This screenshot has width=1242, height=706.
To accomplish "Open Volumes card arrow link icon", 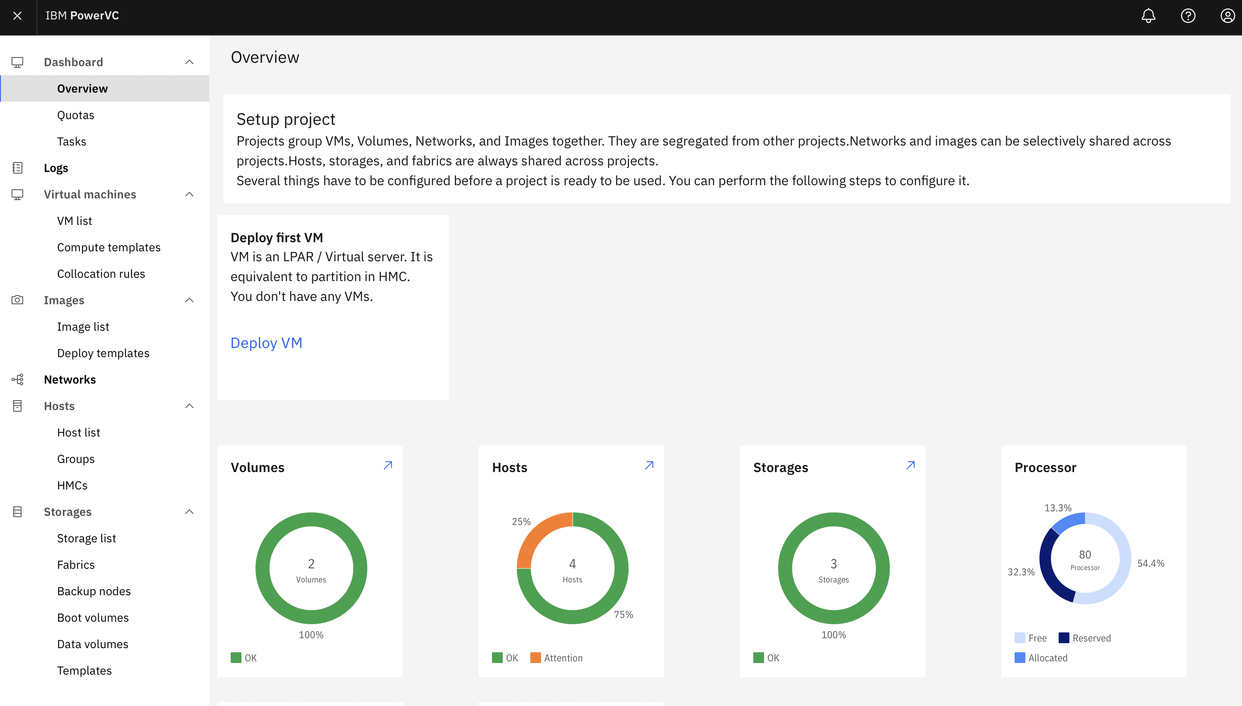I will click(387, 465).
